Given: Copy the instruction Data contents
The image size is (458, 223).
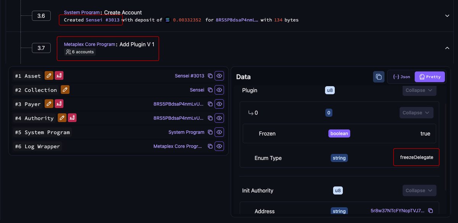Looking at the screenshot, I should [x=379, y=77].
